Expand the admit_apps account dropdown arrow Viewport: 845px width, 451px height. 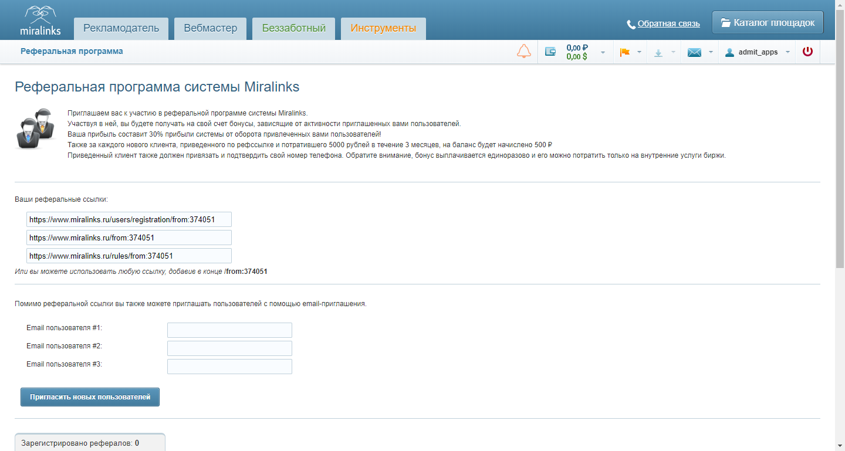(787, 52)
